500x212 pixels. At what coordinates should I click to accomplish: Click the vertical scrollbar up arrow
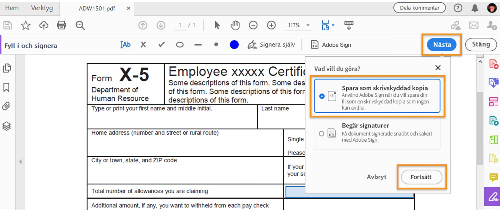[480, 62]
